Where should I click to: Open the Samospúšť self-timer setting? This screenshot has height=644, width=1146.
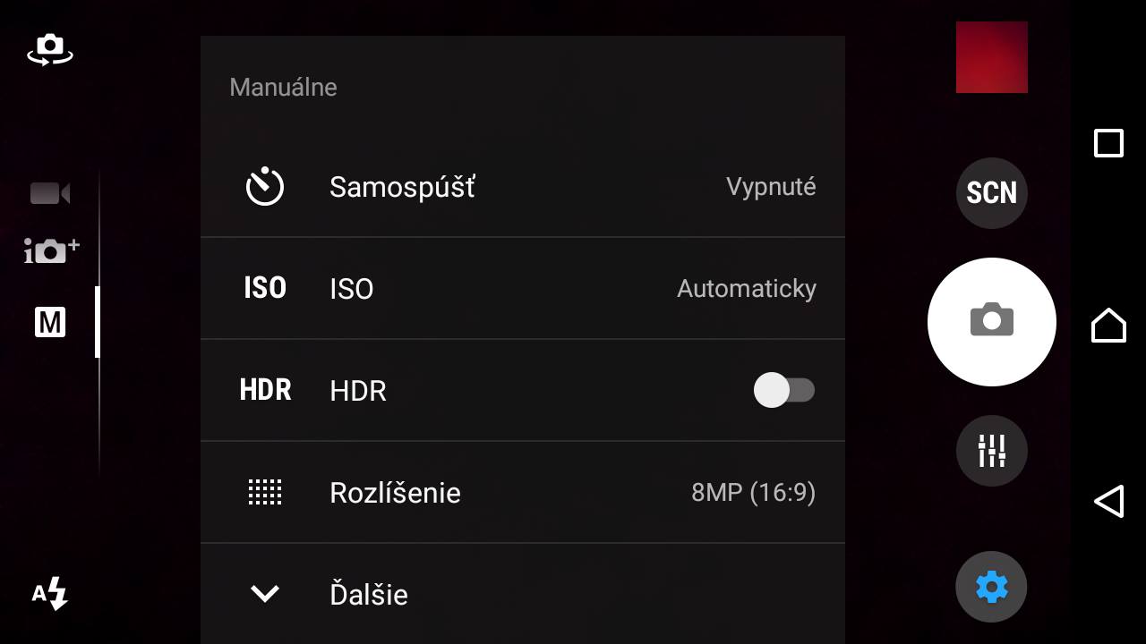pyautogui.click(x=523, y=187)
